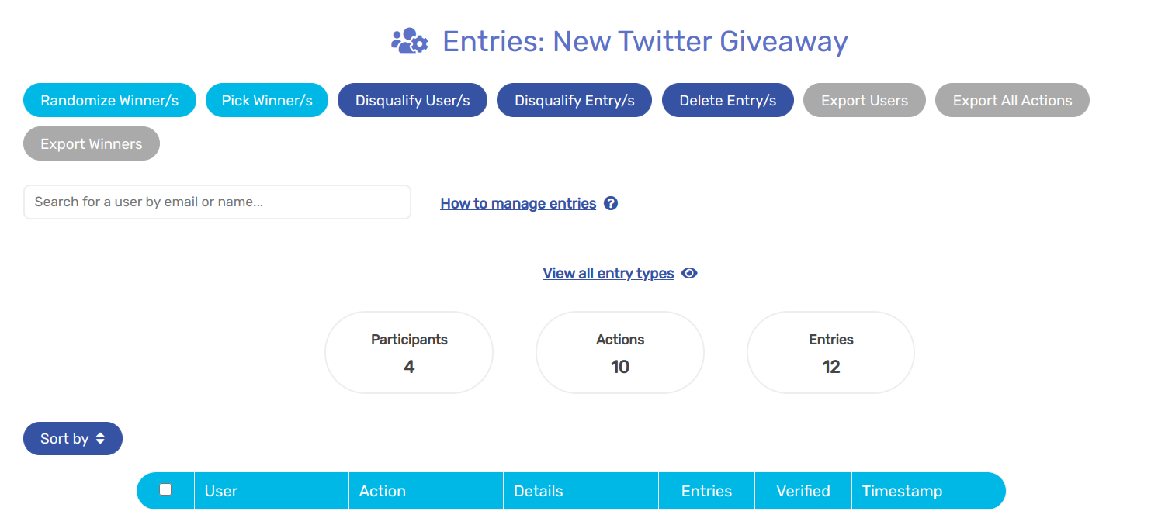Click Pick Winner/s

(x=267, y=100)
